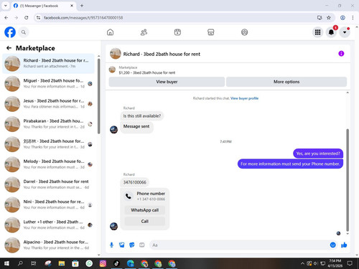The width and height of the screenshot is (359, 269).
Task: Select the Messenger | Facebook tab
Action: point(43,6)
